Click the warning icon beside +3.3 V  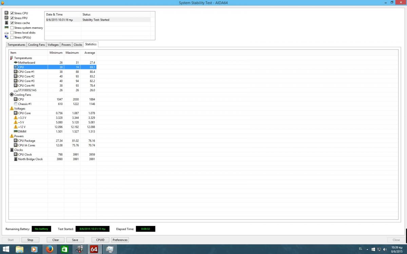tap(16, 118)
